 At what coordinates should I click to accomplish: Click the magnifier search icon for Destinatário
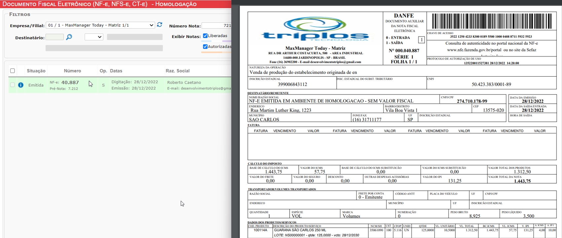pyautogui.click(x=69, y=37)
